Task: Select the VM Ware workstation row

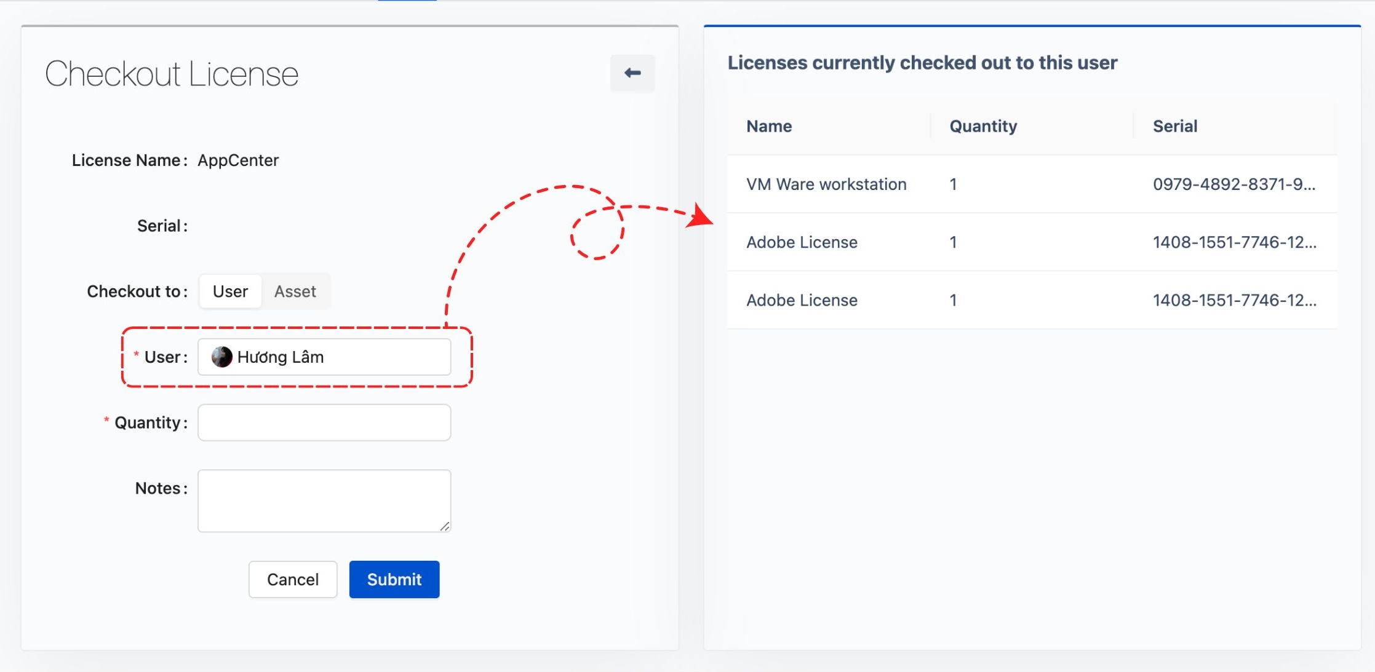Action: 826,184
